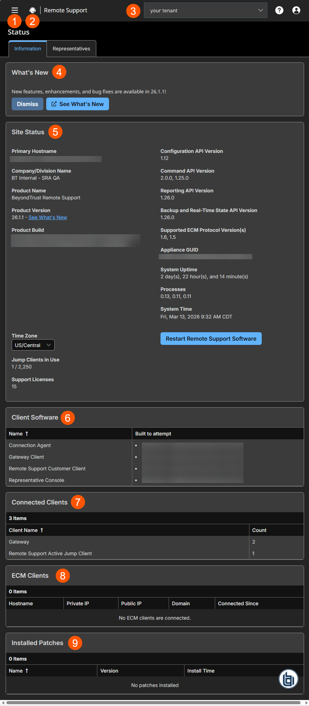Select the Representative Console row
The image size is (309, 706).
(x=155, y=480)
